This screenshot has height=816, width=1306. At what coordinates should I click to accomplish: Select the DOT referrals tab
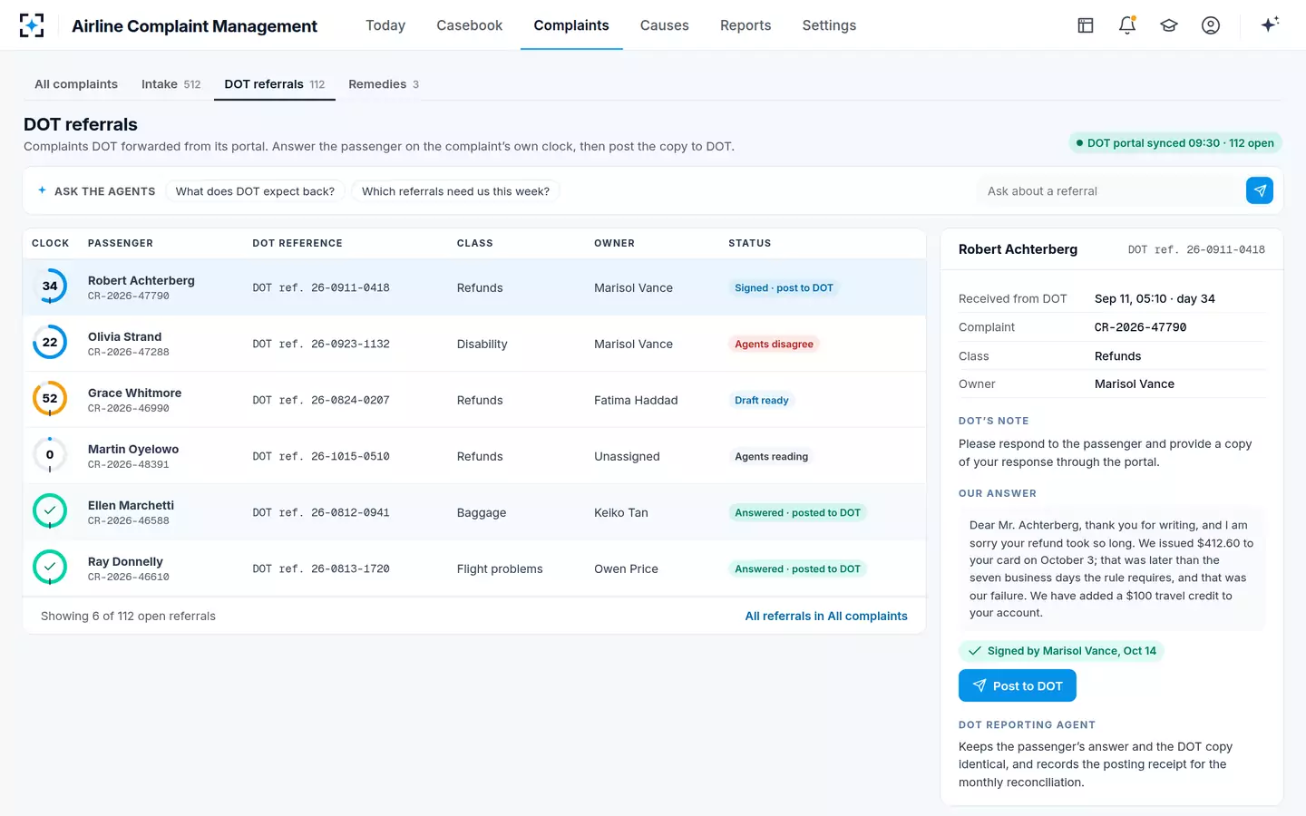(275, 84)
